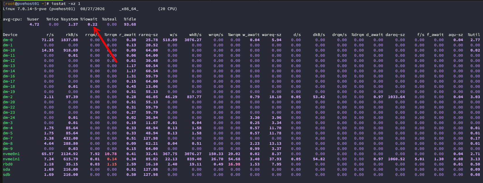Click dm-10 rkB/s value 918.69
Screen dimensions: 483x183
tap(71, 50)
